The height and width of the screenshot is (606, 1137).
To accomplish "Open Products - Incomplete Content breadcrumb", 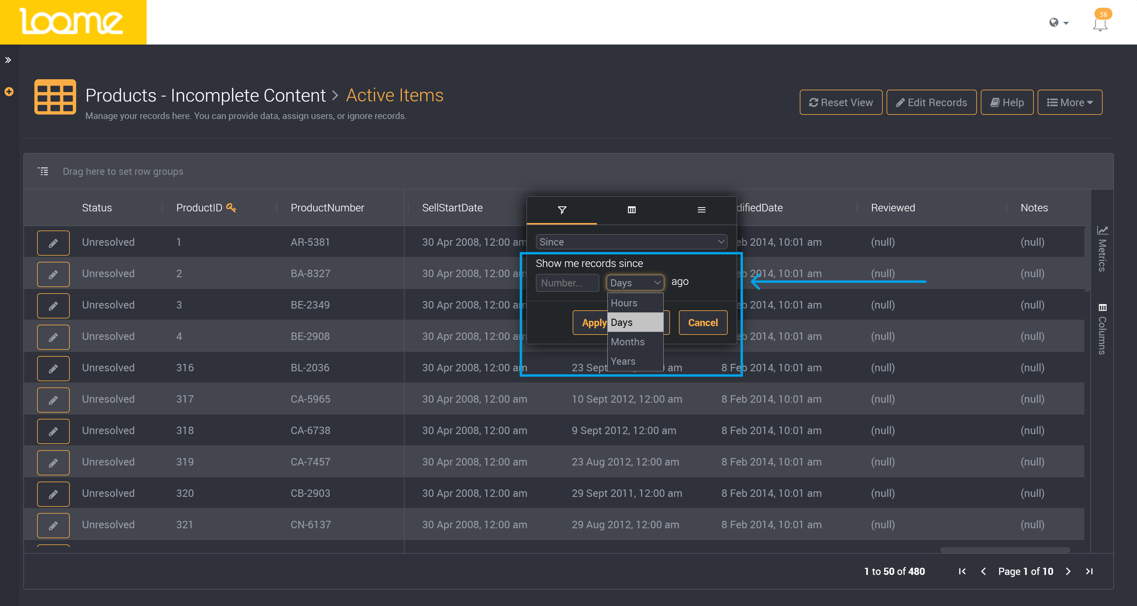I will pos(205,95).
